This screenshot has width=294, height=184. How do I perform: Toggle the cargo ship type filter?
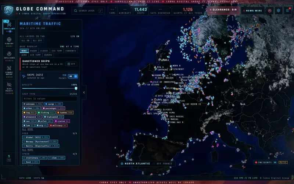pyautogui.click(x=53, y=104)
